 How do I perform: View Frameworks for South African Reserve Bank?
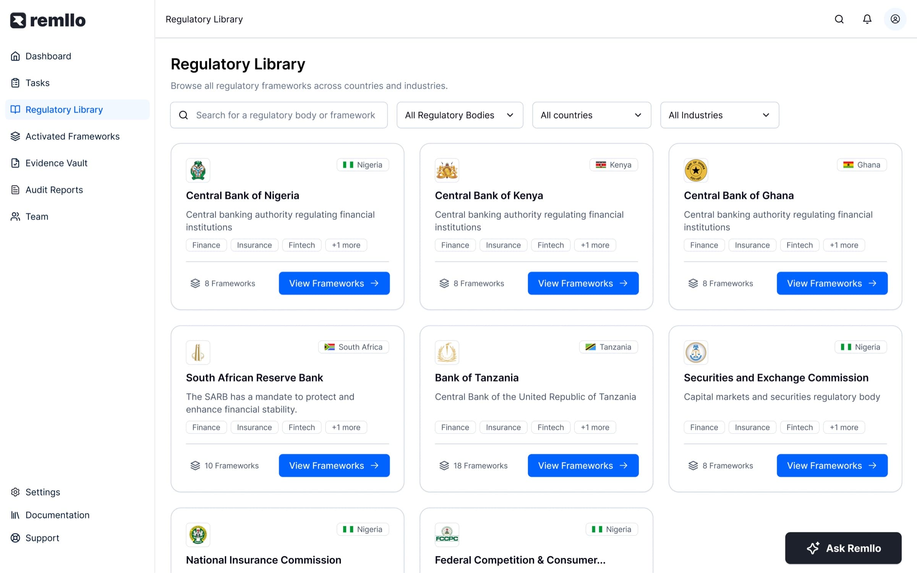coord(334,466)
